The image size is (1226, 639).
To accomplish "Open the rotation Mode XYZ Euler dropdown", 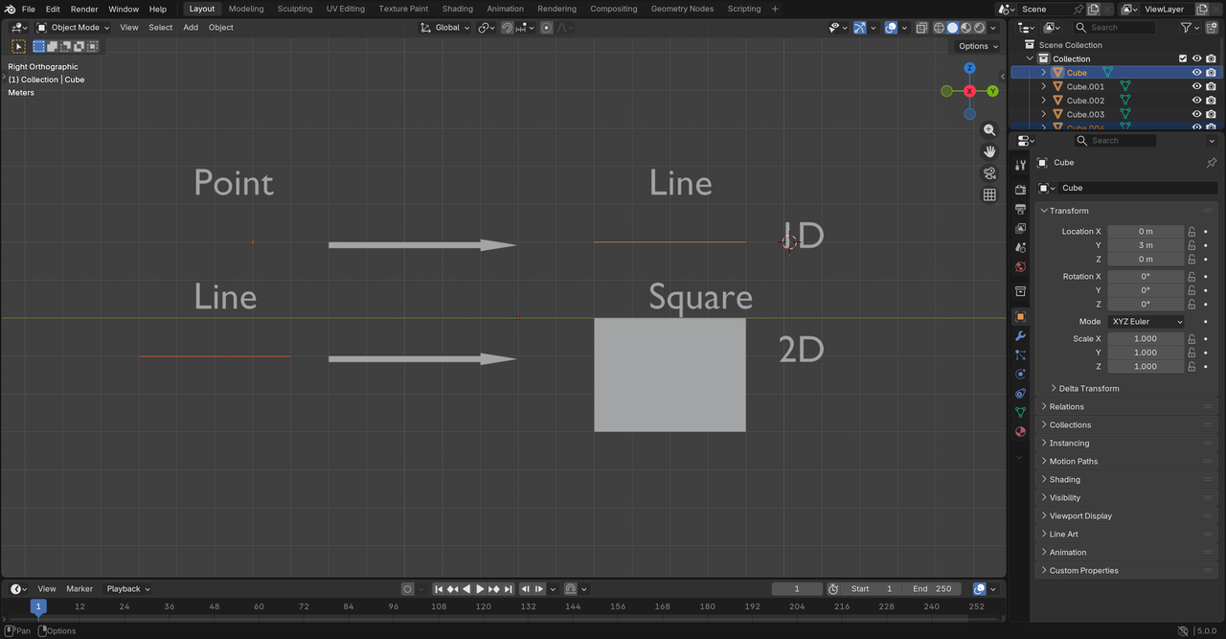I will (x=1146, y=322).
